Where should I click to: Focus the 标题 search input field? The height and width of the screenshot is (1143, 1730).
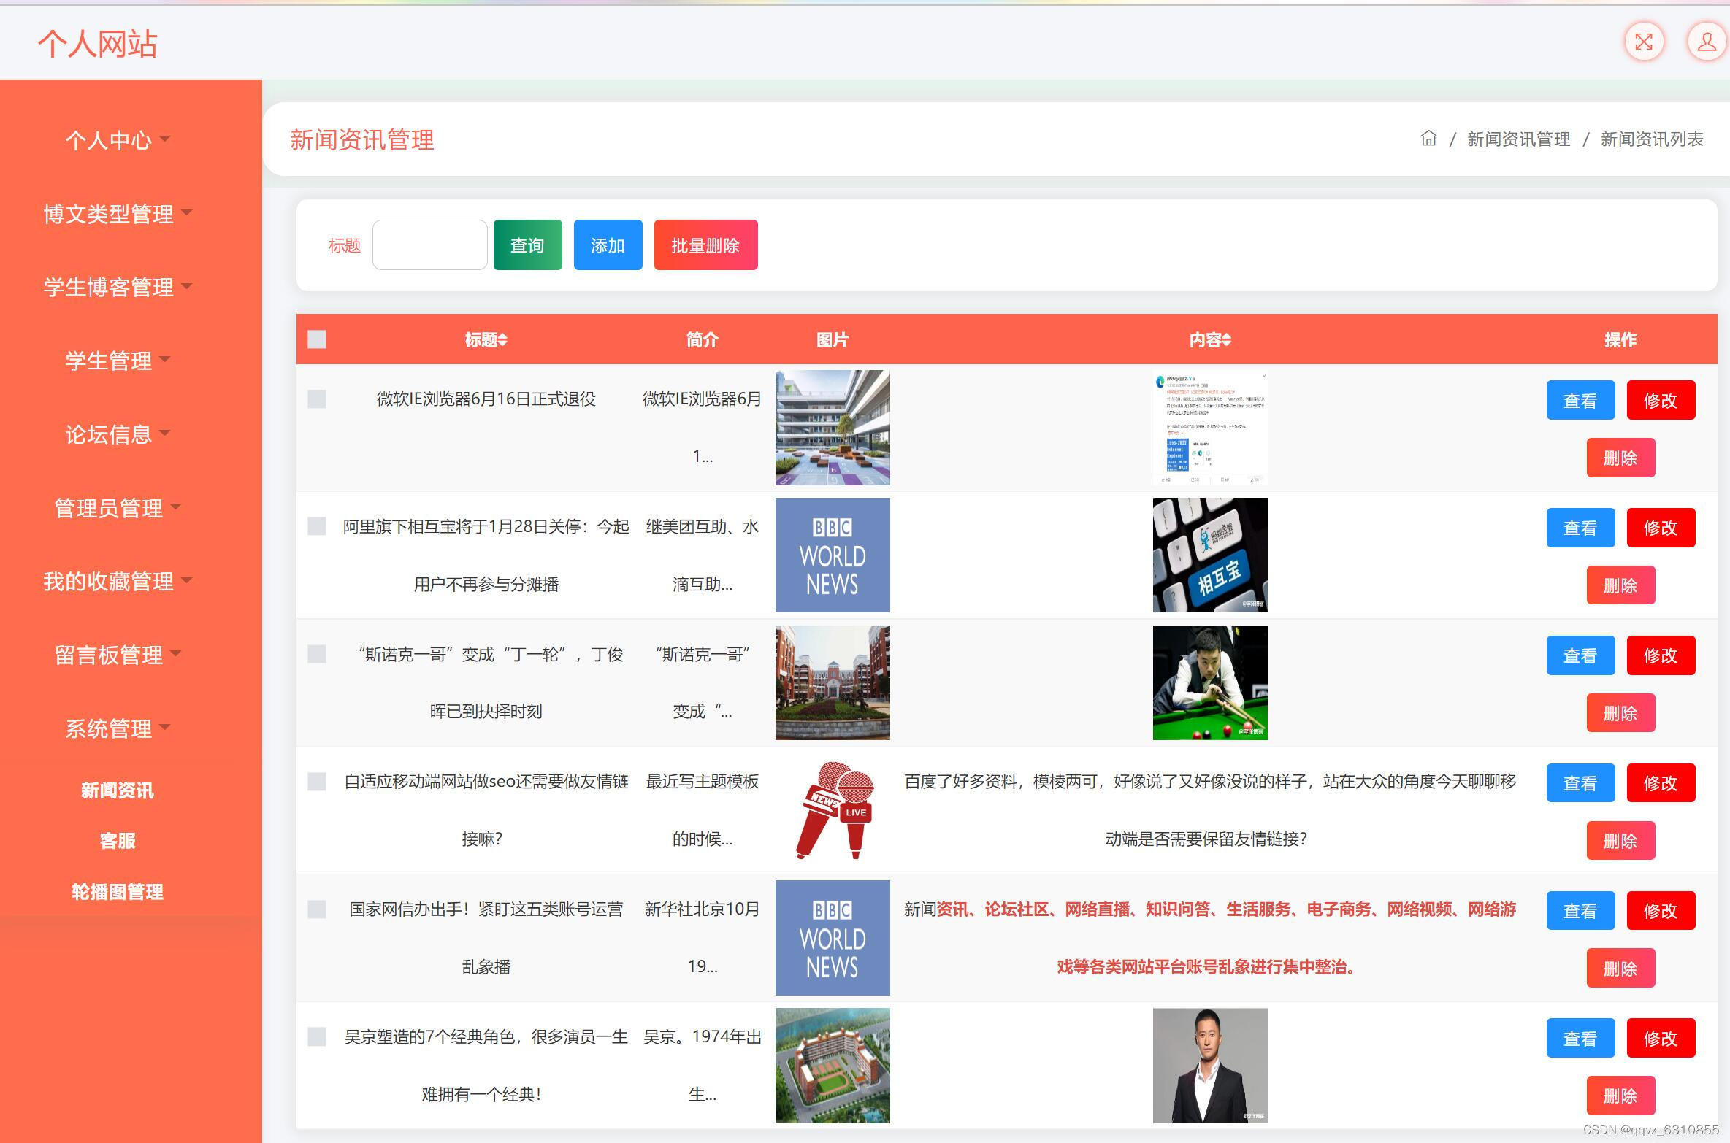tap(429, 245)
